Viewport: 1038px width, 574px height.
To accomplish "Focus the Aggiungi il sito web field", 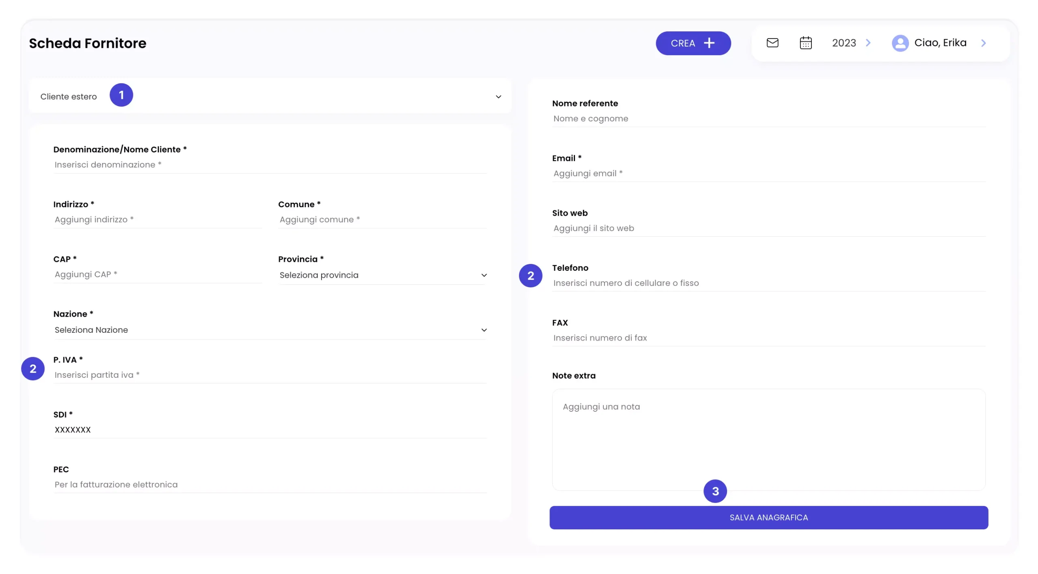I will pos(768,228).
